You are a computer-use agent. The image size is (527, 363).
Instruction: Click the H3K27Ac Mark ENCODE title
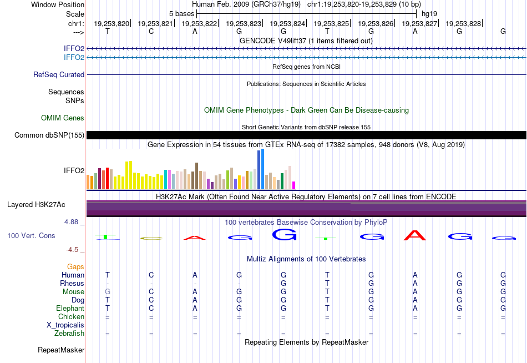point(306,196)
